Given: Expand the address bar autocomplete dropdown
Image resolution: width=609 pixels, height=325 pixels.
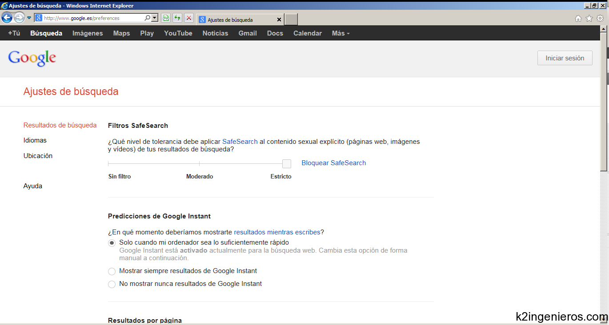Looking at the screenshot, I should [x=155, y=18].
